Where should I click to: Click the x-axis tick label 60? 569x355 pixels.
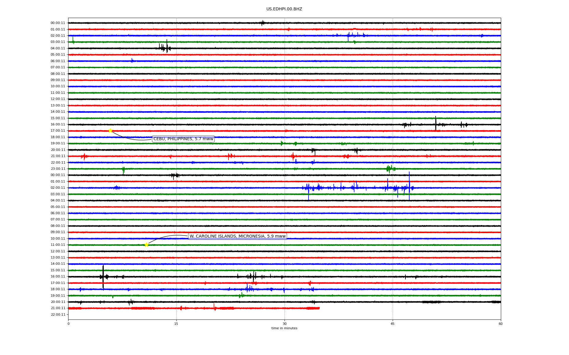[x=501, y=324]
